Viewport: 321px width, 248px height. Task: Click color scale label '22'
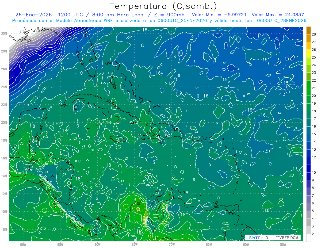coord(314,80)
